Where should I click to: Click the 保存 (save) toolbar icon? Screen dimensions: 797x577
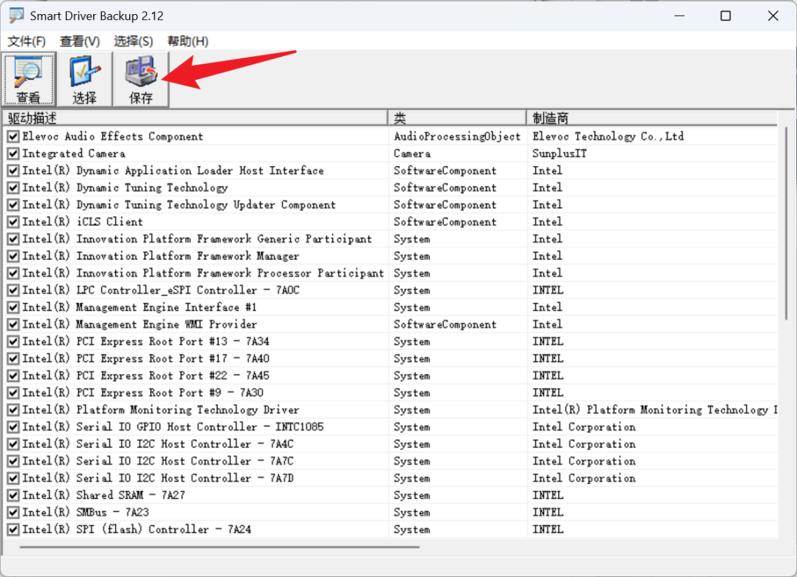141,79
